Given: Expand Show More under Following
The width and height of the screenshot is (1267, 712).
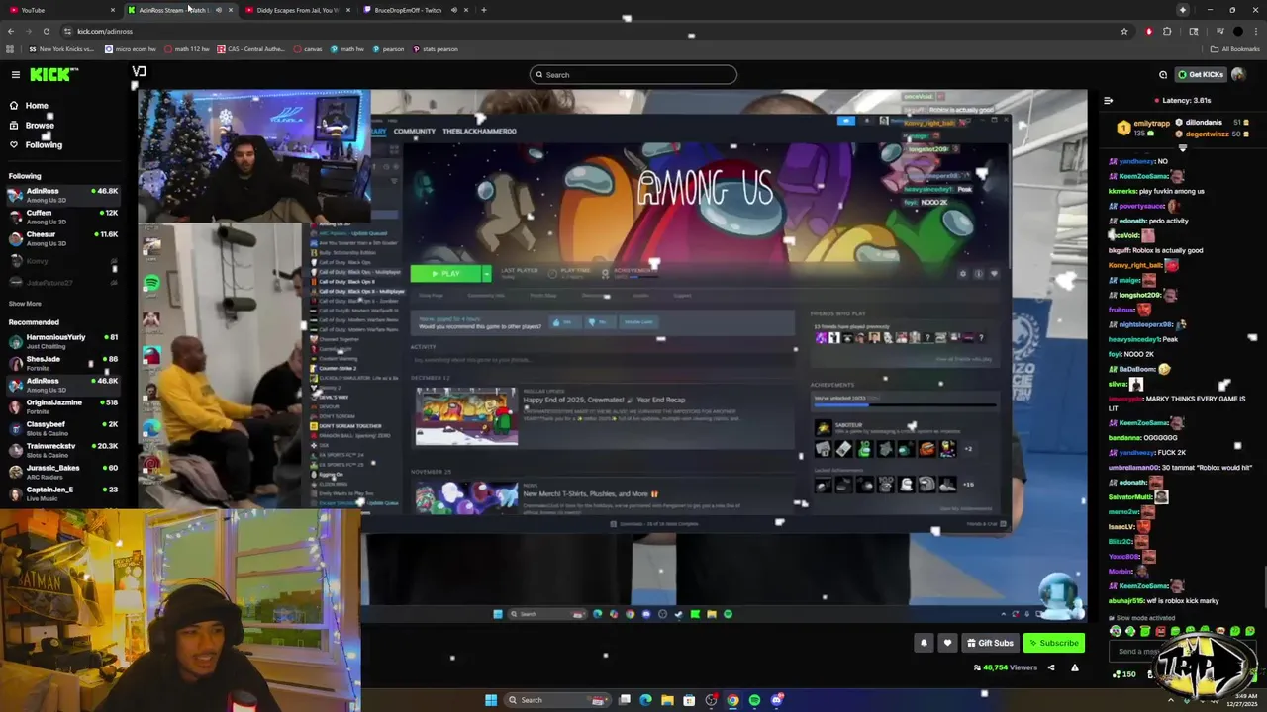Looking at the screenshot, I should pos(25,304).
